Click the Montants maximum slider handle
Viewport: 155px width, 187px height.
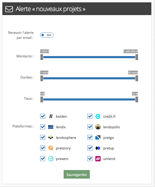click(x=137, y=57)
